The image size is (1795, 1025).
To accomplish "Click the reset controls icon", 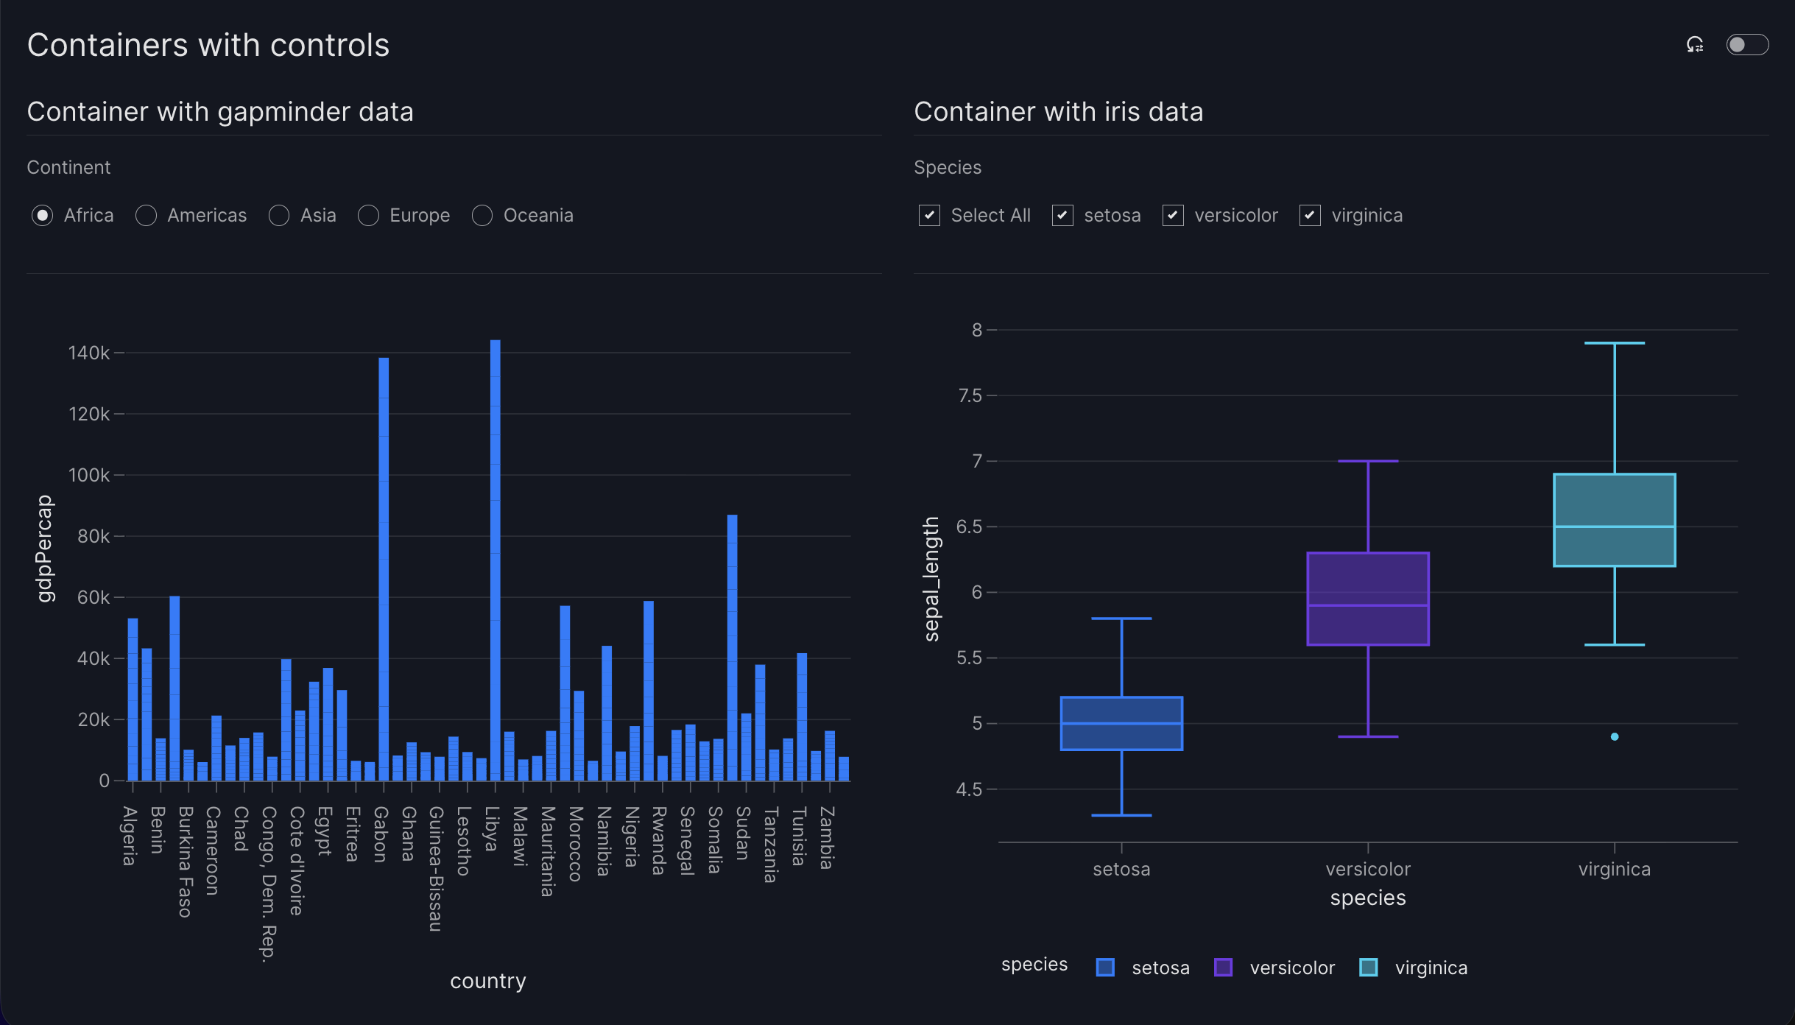I will pyautogui.click(x=1695, y=45).
